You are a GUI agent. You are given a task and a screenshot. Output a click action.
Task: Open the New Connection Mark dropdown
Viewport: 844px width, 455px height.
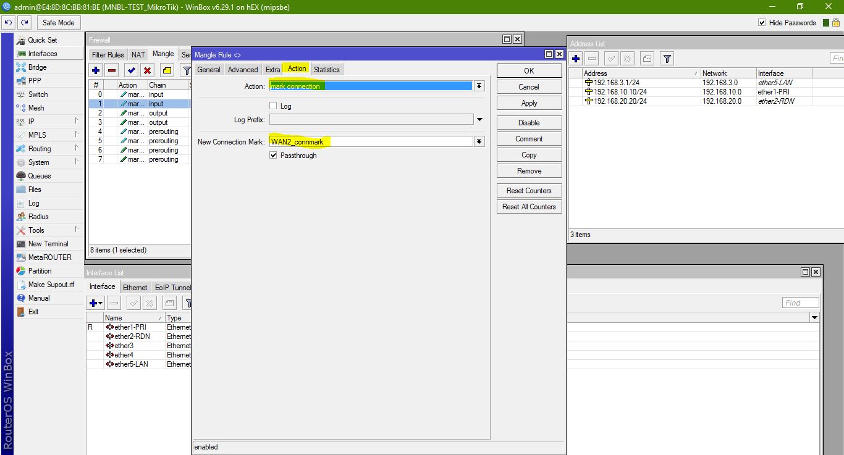479,142
